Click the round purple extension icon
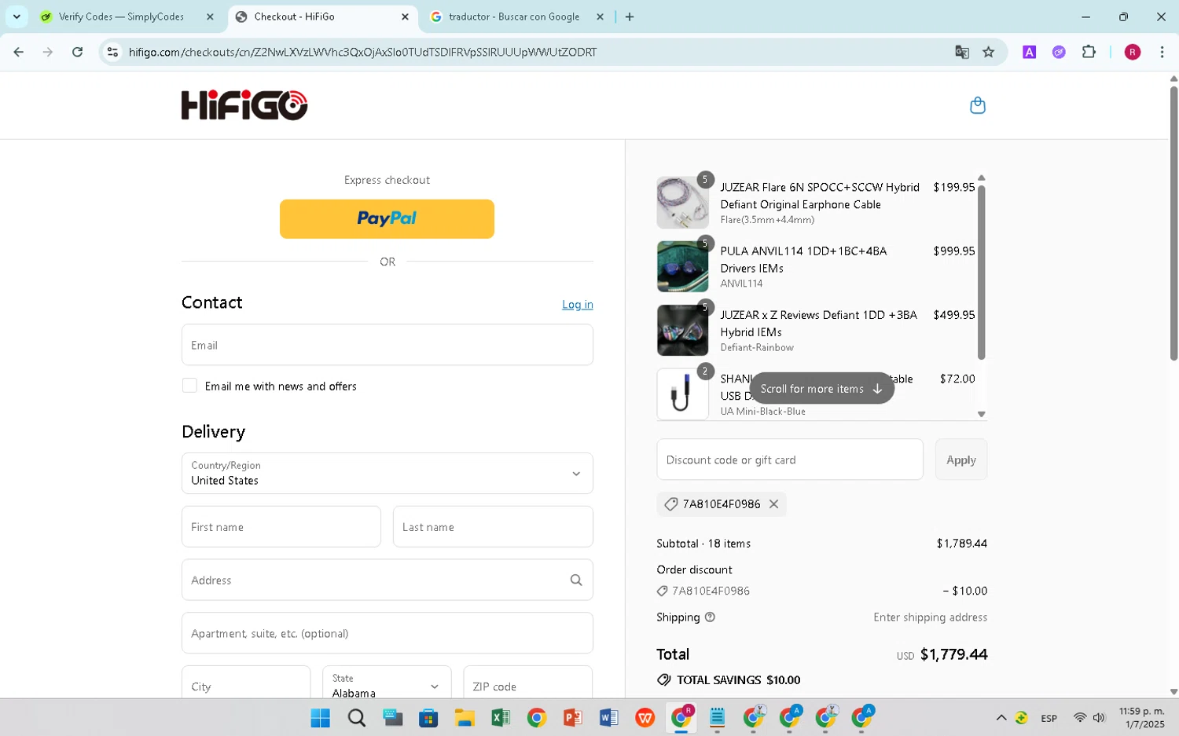The image size is (1179, 736). pyautogui.click(x=1059, y=52)
